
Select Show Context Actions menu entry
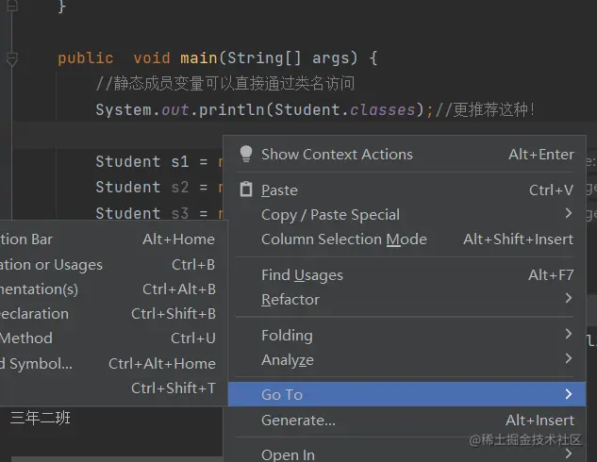(406, 154)
